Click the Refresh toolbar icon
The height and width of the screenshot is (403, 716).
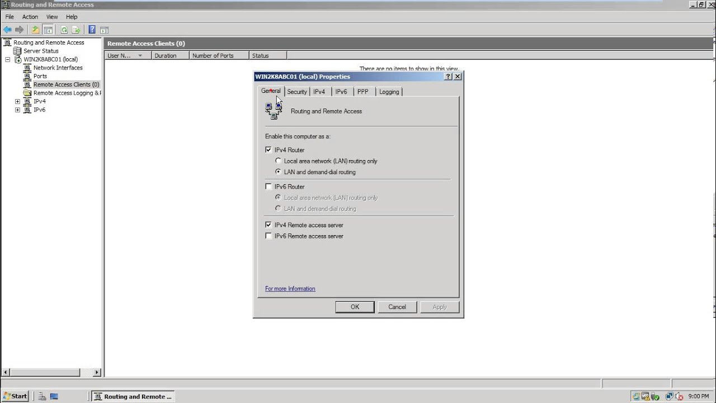64,30
